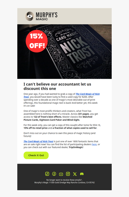The height and width of the screenshot is (197, 129).
Task: Click the TripOnMagic featured dealer name
Action: [76, 147]
